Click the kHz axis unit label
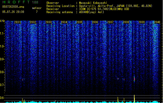Image resolution: width=163 pixels, height=103 pixels. click(2, 21)
